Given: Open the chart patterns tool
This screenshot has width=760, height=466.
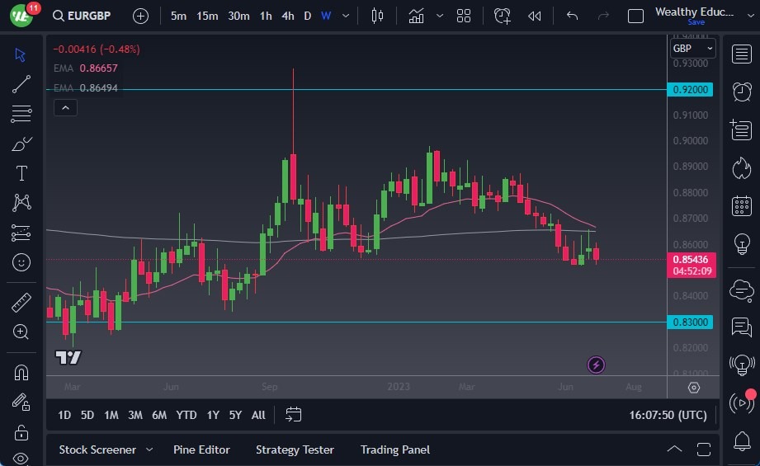Looking at the screenshot, I should (x=21, y=202).
